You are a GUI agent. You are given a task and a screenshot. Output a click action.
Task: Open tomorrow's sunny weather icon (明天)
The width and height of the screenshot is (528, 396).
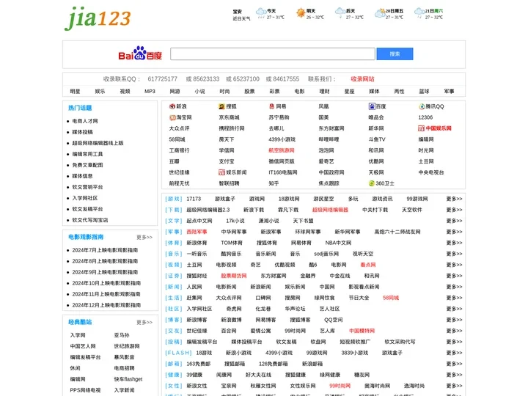coord(301,13)
